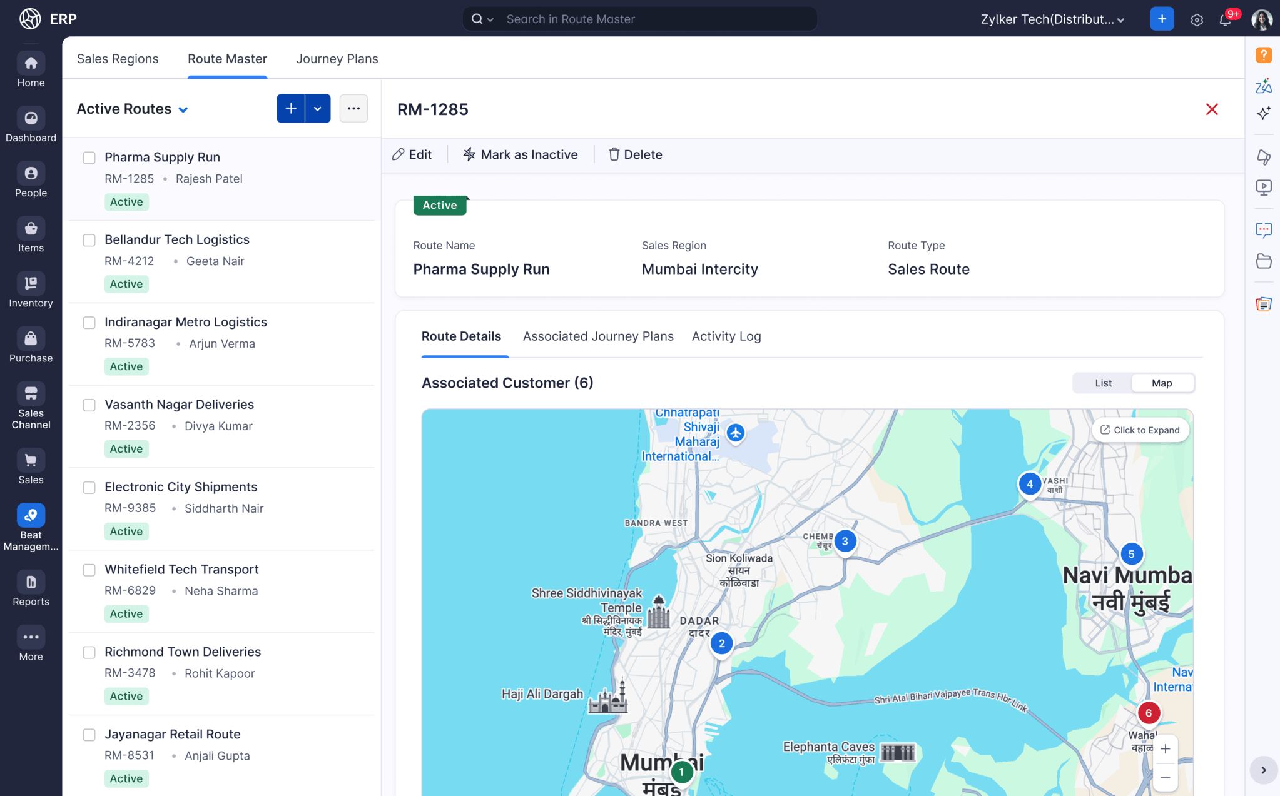Open the Activity Log tab

(x=726, y=336)
